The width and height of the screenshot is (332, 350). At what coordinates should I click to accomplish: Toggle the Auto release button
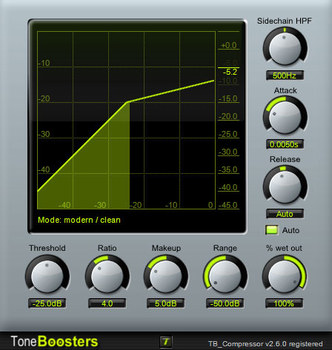click(x=272, y=230)
